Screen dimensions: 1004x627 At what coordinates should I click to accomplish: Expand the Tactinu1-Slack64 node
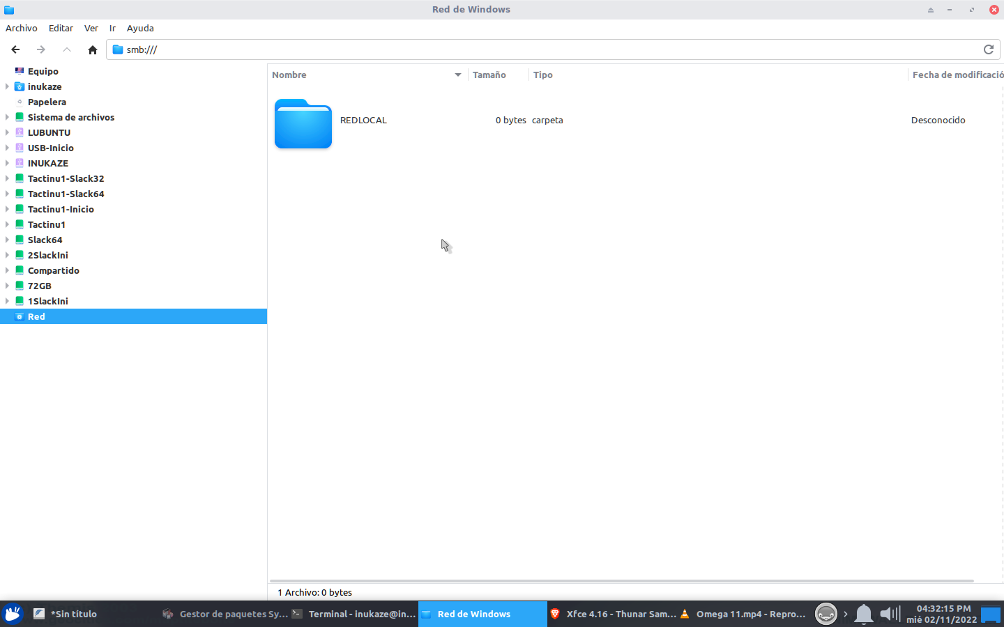[7, 194]
